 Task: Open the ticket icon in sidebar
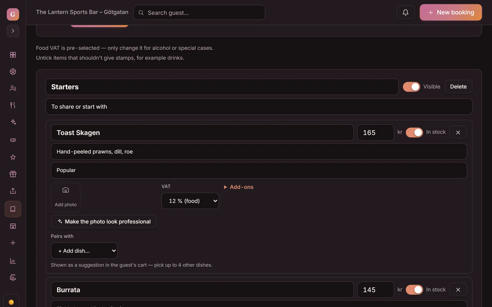13,140
